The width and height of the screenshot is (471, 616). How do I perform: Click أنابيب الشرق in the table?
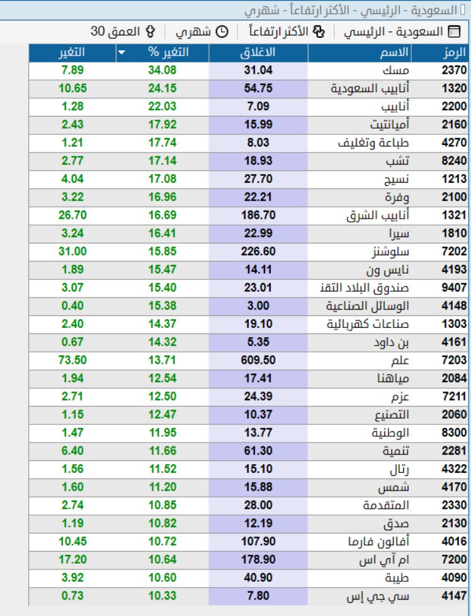click(378, 215)
